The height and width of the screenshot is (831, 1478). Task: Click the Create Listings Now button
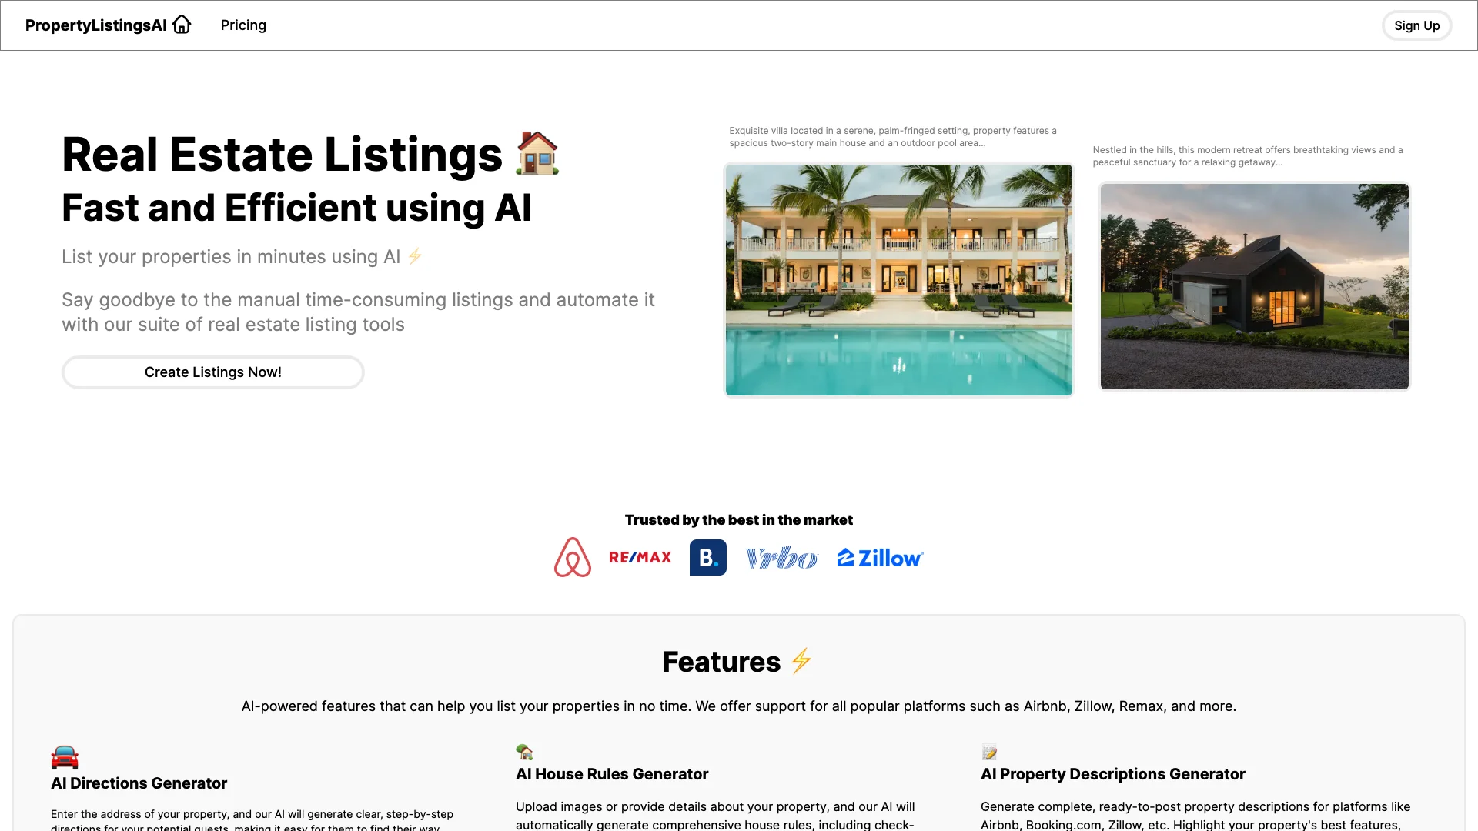click(x=212, y=372)
